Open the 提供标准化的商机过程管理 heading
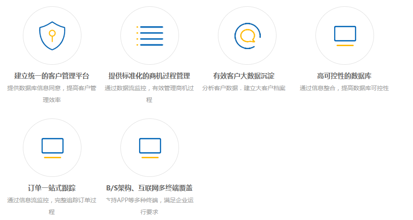Viewport: 413px width, 220px height. pyautogui.click(x=149, y=76)
